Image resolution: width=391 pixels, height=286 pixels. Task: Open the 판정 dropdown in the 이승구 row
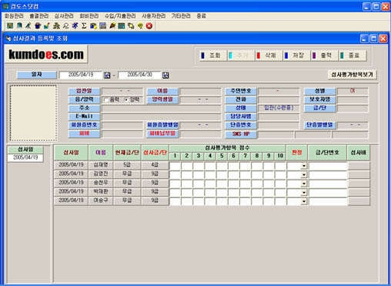point(304,201)
